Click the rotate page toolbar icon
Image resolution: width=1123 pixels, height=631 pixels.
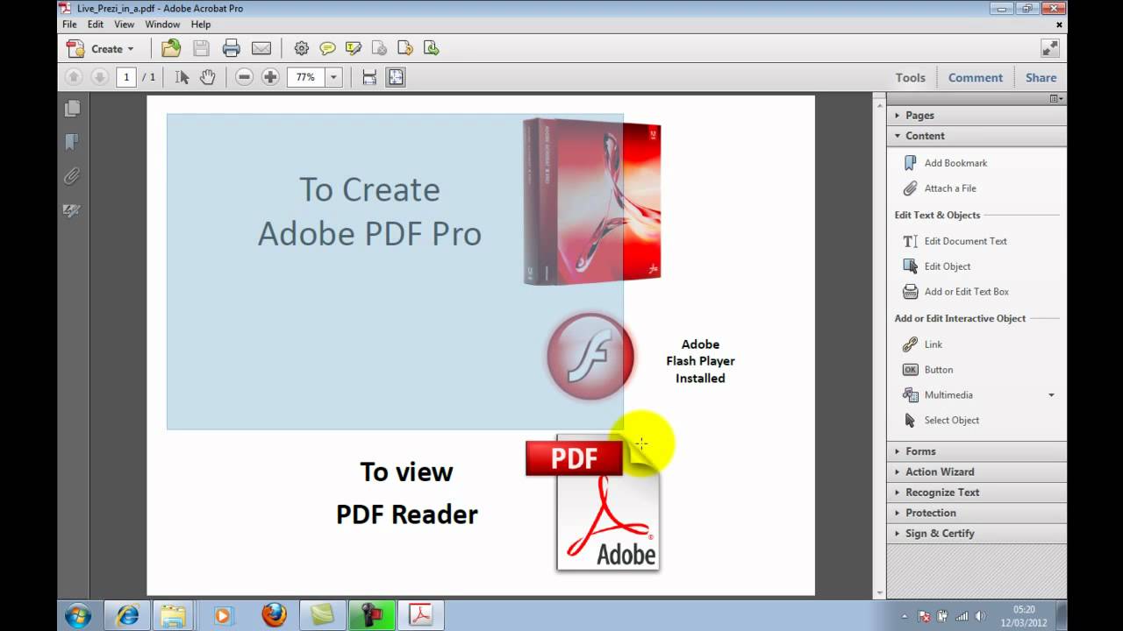tap(404, 49)
